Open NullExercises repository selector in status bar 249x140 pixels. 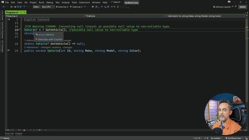pos(234,138)
